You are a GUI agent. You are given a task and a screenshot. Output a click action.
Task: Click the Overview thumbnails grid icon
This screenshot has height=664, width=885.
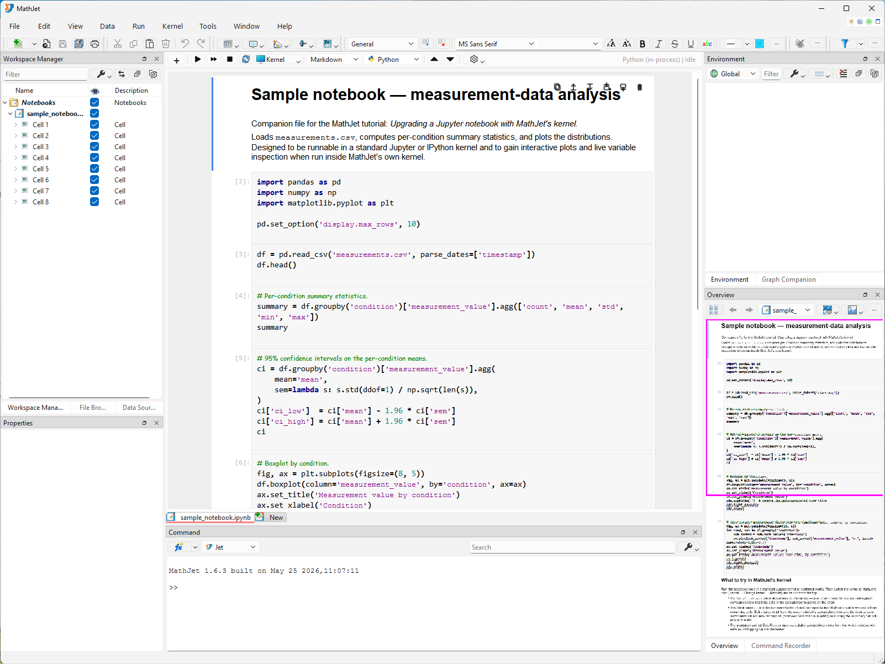click(714, 310)
